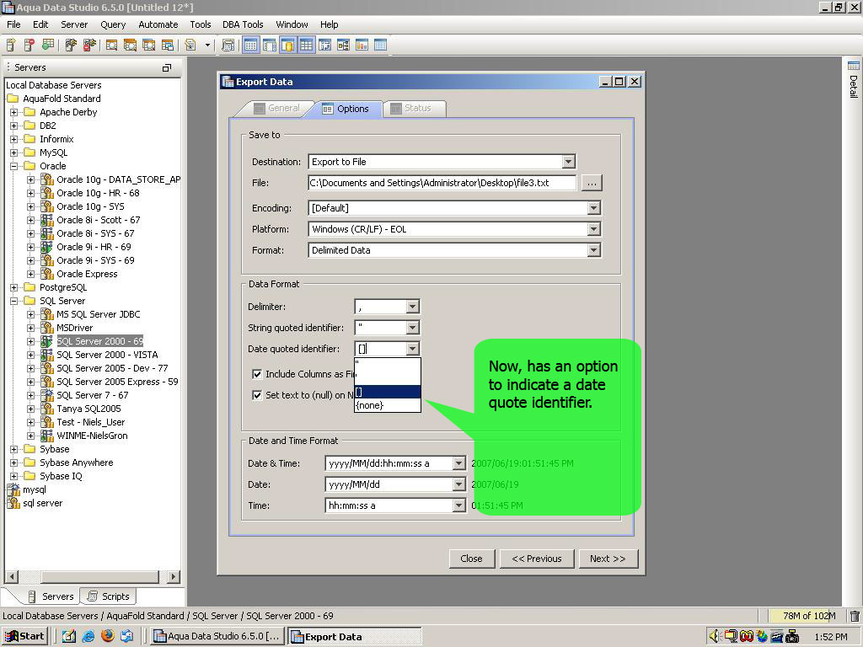Expand the MySQL folder
This screenshot has height=647, width=863.
[13, 152]
